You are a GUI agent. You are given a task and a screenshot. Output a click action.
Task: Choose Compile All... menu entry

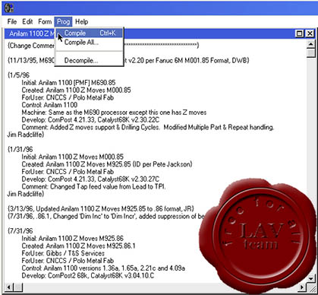click(x=90, y=43)
